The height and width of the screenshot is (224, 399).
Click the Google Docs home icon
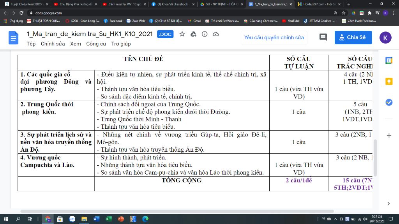14,38
